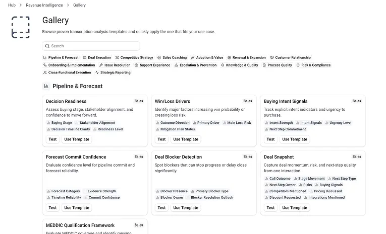Click the Gallery breadcrumb
386x234 pixels.
pos(79,5)
